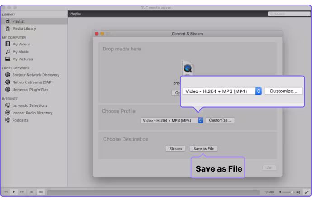This screenshot has height=200, width=312.
Task: Stop playback with the stop button
Action: pyautogui.click(x=31, y=192)
